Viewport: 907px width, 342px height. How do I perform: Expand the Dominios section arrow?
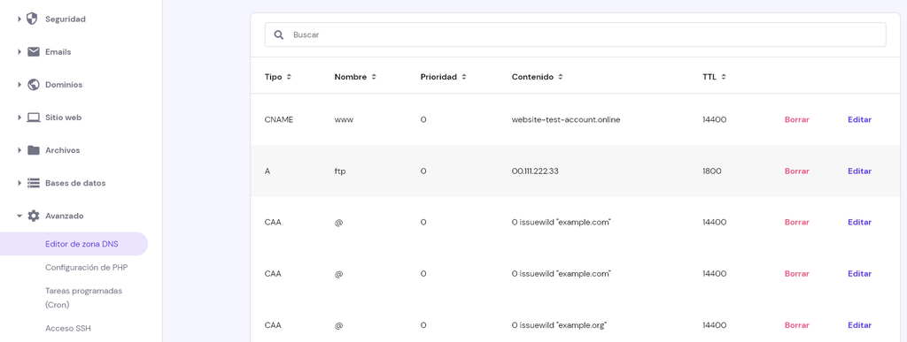[19, 85]
